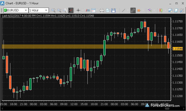The height and width of the screenshot is (111, 186).
Task: Toggle the chain link button
Action: point(133,10)
